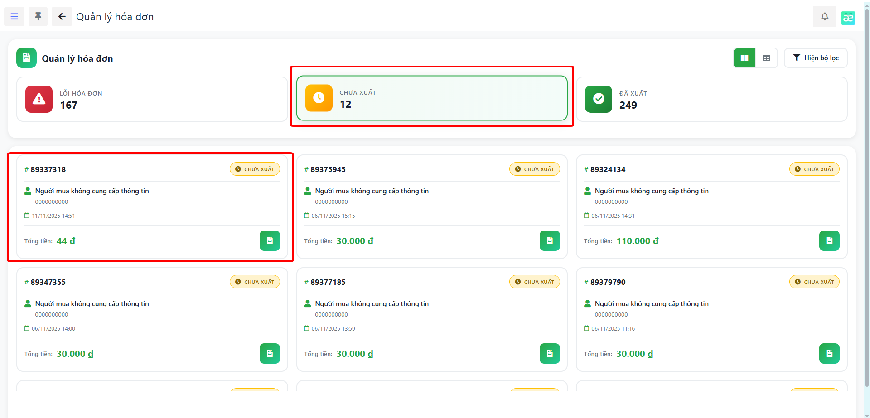This screenshot has height=418, width=870.
Task: Click Chưa xuất badge on invoice 89324134
Action: click(x=814, y=169)
